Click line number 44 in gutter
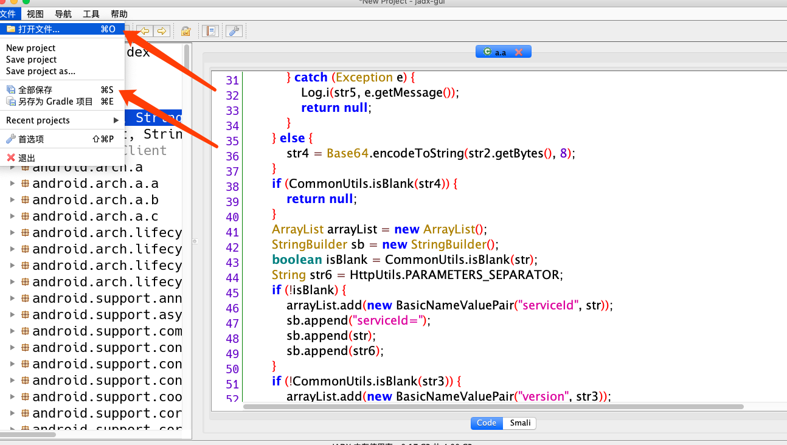Image resolution: width=787 pixels, height=445 pixels. [x=232, y=278]
